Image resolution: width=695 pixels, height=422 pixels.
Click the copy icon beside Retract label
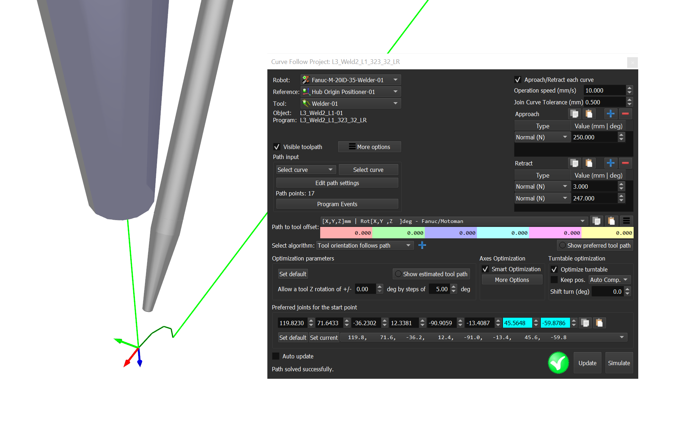[x=574, y=163]
